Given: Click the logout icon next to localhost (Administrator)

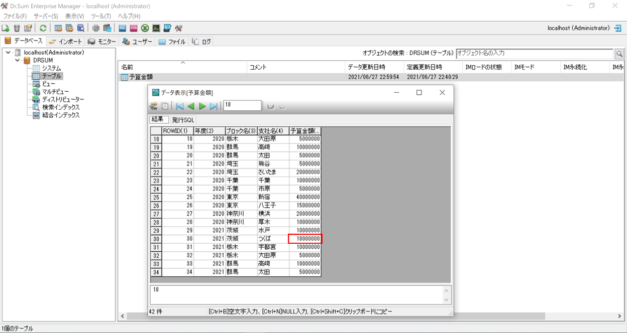Looking at the screenshot, I should coord(618,28).
